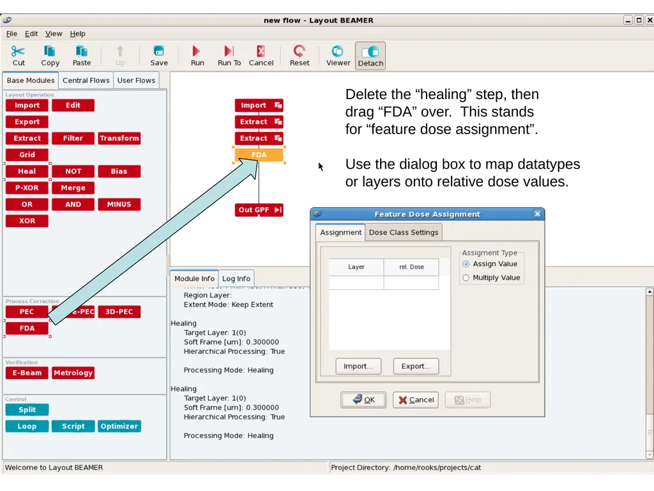This screenshot has width=654, height=491.
Task: Choose the Multiply Value radio option
Action: (x=466, y=277)
